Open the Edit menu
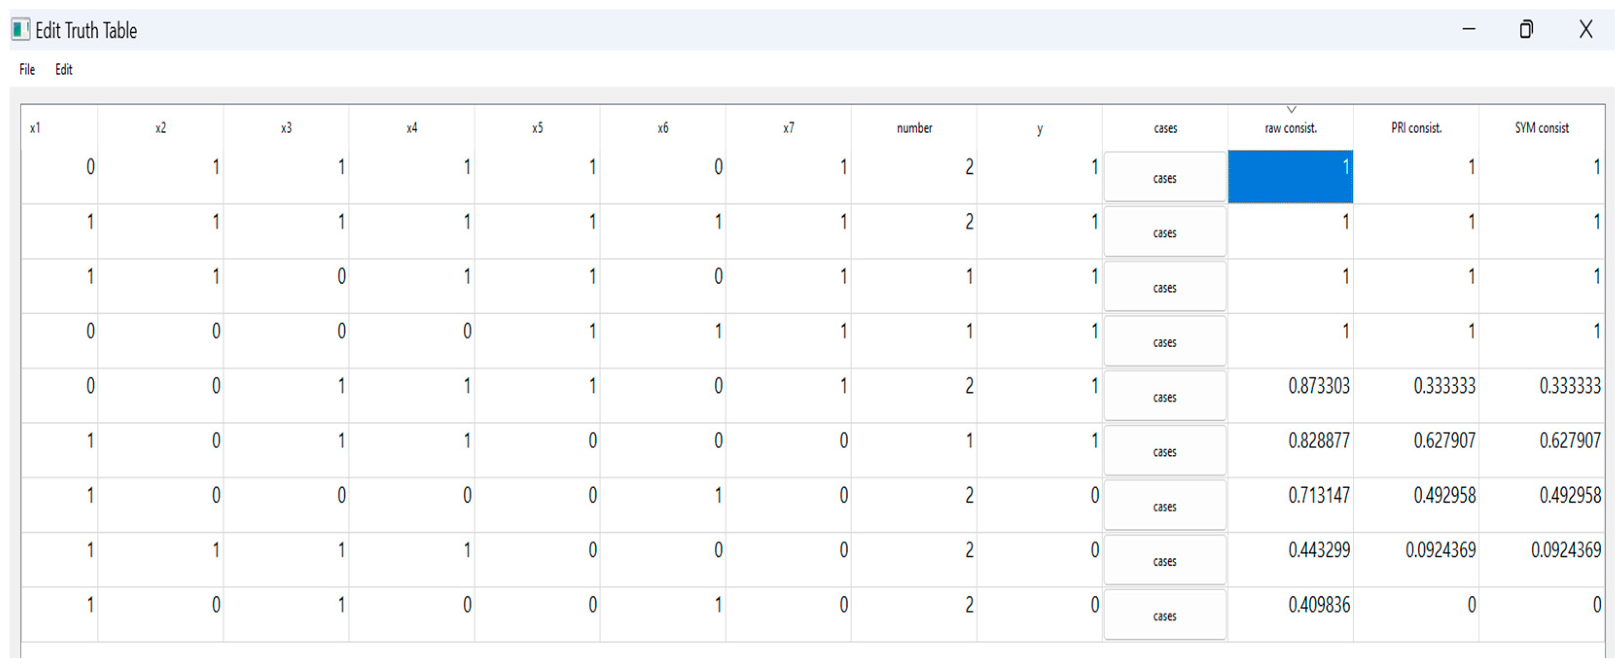Screen dimensions: 1623x670 (64, 70)
